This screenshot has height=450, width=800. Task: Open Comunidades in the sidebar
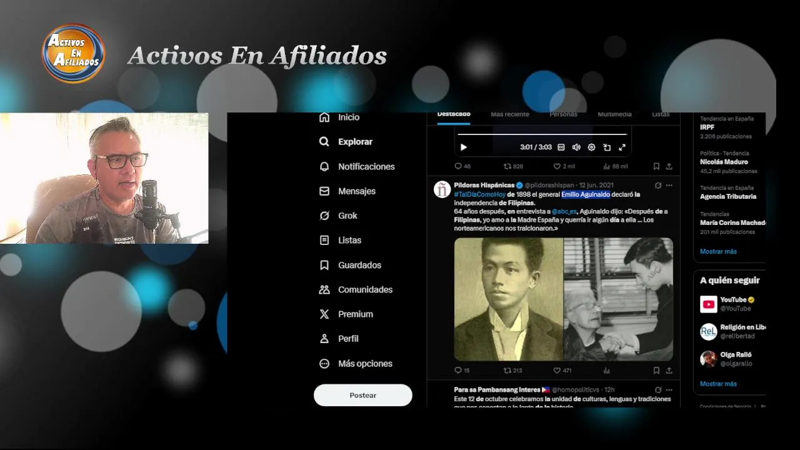tap(356, 289)
